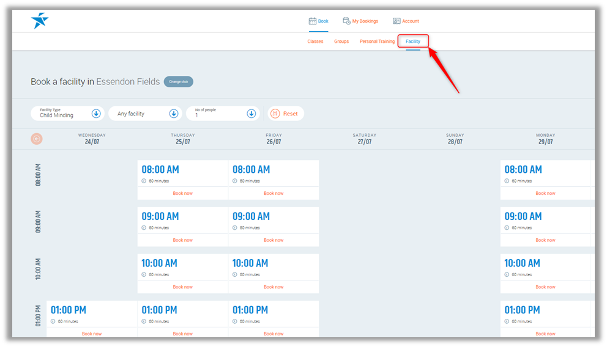Click the Account profile icon
The image size is (607, 347).
pyautogui.click(x=397, y=21)
